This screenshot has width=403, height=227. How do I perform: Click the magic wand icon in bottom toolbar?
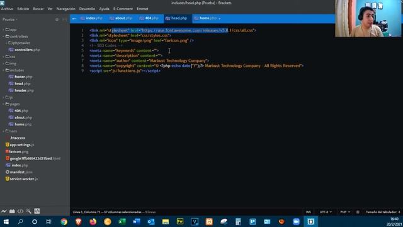[x=28, y=211]
